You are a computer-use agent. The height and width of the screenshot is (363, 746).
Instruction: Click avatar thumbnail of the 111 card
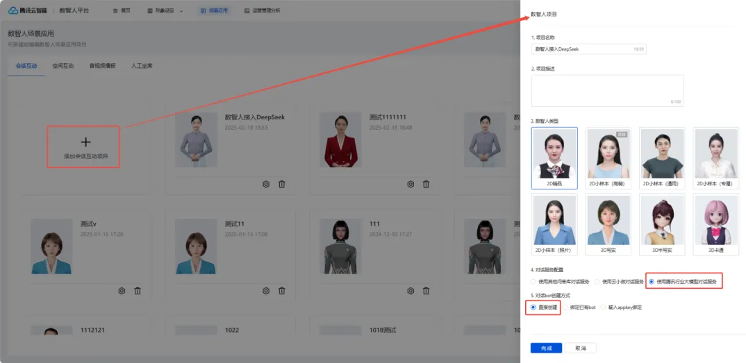click(340, 246)
